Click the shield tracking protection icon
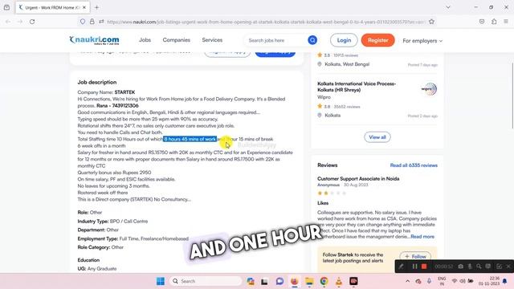514x289 pixels. coord(83,22)
